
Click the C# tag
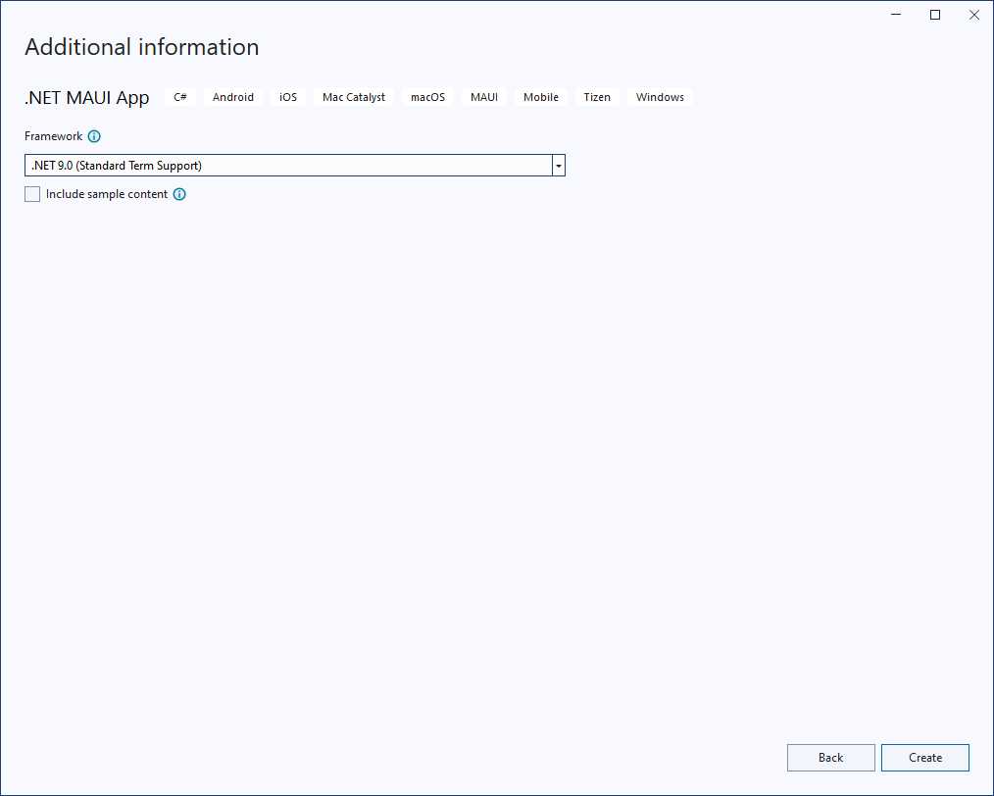pyautogui.click(x=180, y=97)
